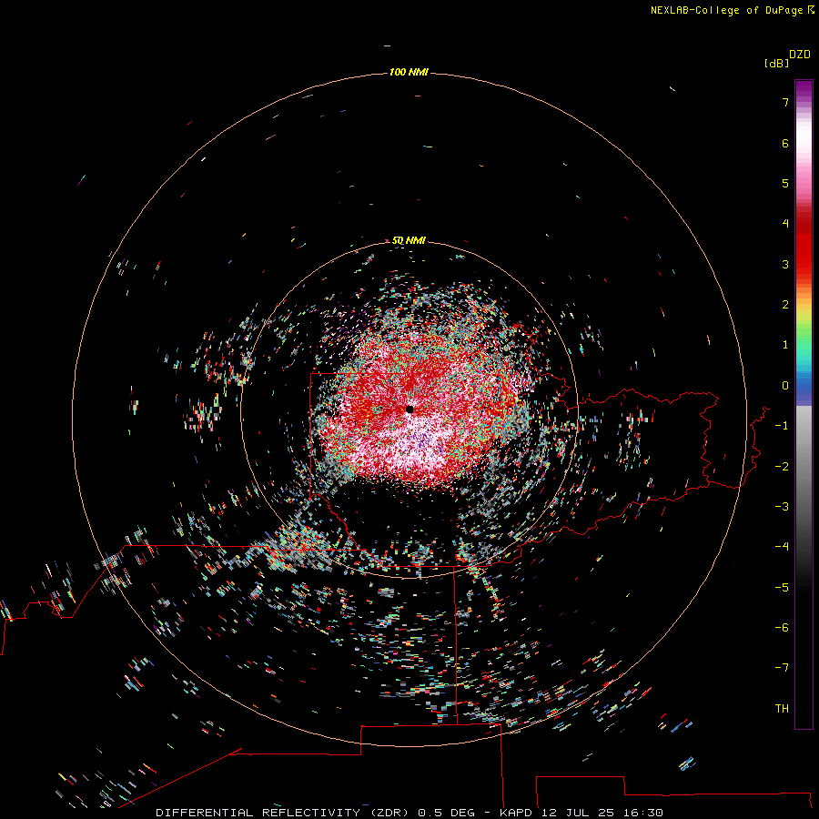Viewport: 819px width, 819px height.
Task: Click the -2 value on color scale
Action: pyautogui.click(x=782, y=467)
